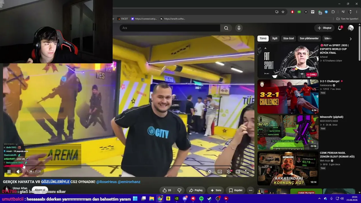Open the video player settings gear

(x=229, y=171)
